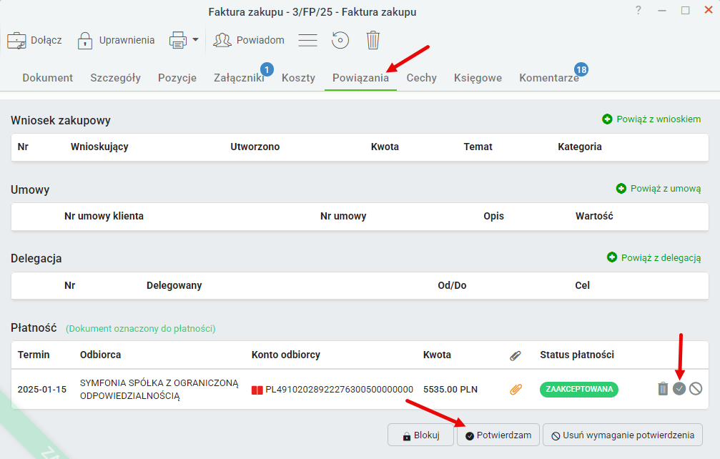Click the history restore icon
Viewport: 720px width, 459px height.
(340, 40)
